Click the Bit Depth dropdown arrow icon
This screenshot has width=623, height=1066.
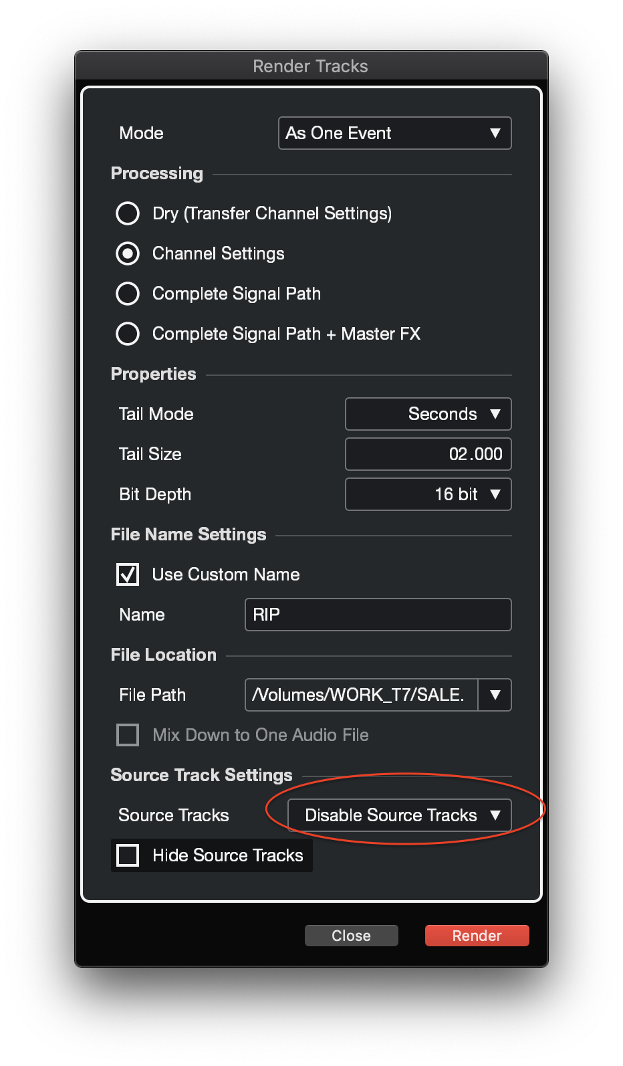(495, 494)
